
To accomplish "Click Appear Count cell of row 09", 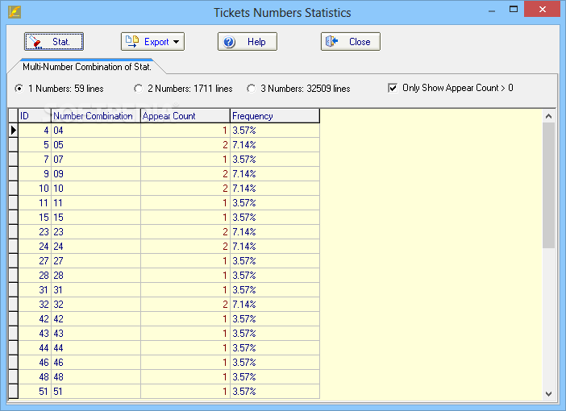I will 185,173.
